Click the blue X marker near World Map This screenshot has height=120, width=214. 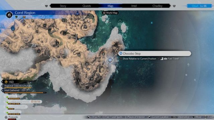pyautogui.click(x=77, y=14)
